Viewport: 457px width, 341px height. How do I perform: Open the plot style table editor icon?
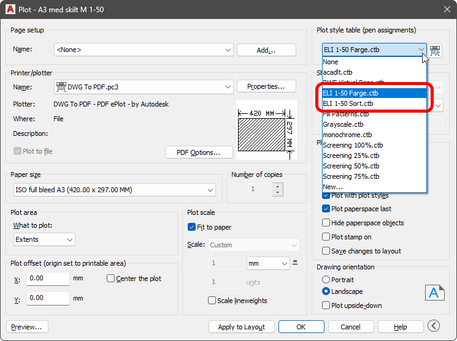coord(436,50)
